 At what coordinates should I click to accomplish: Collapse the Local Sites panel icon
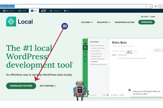pyautogui.click(x=108, y=40)
